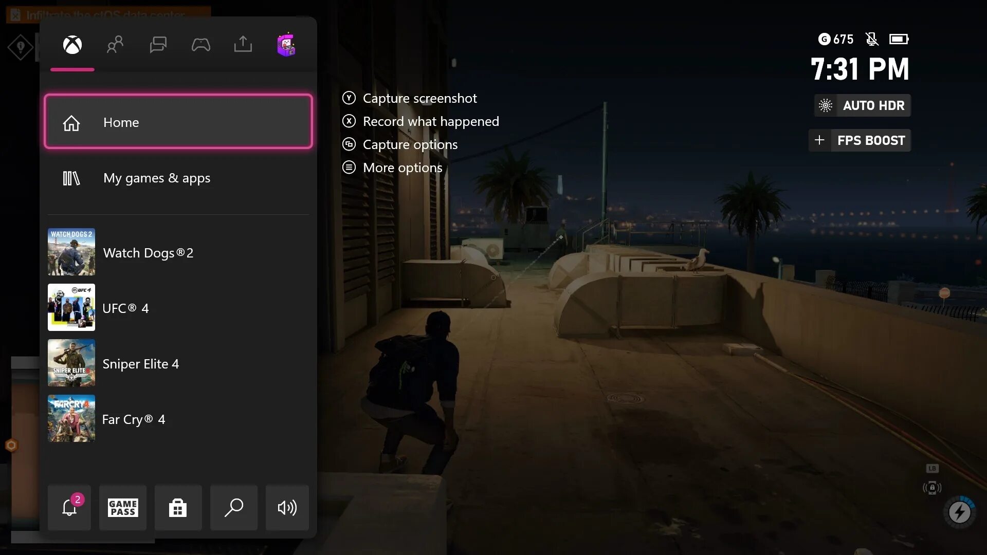The height and width of the screenshot is (555, 987).
Task: Click the Share/Upload icon
Action: (243, 45)
